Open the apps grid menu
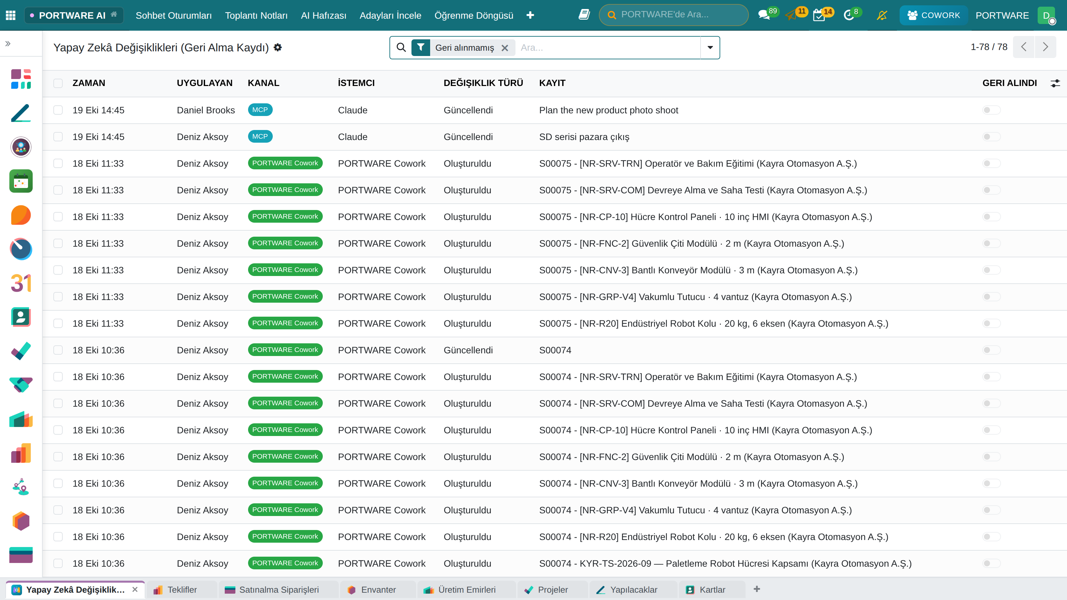The height and width of the screenshot is (600, 1067). [x=11, y=15]
